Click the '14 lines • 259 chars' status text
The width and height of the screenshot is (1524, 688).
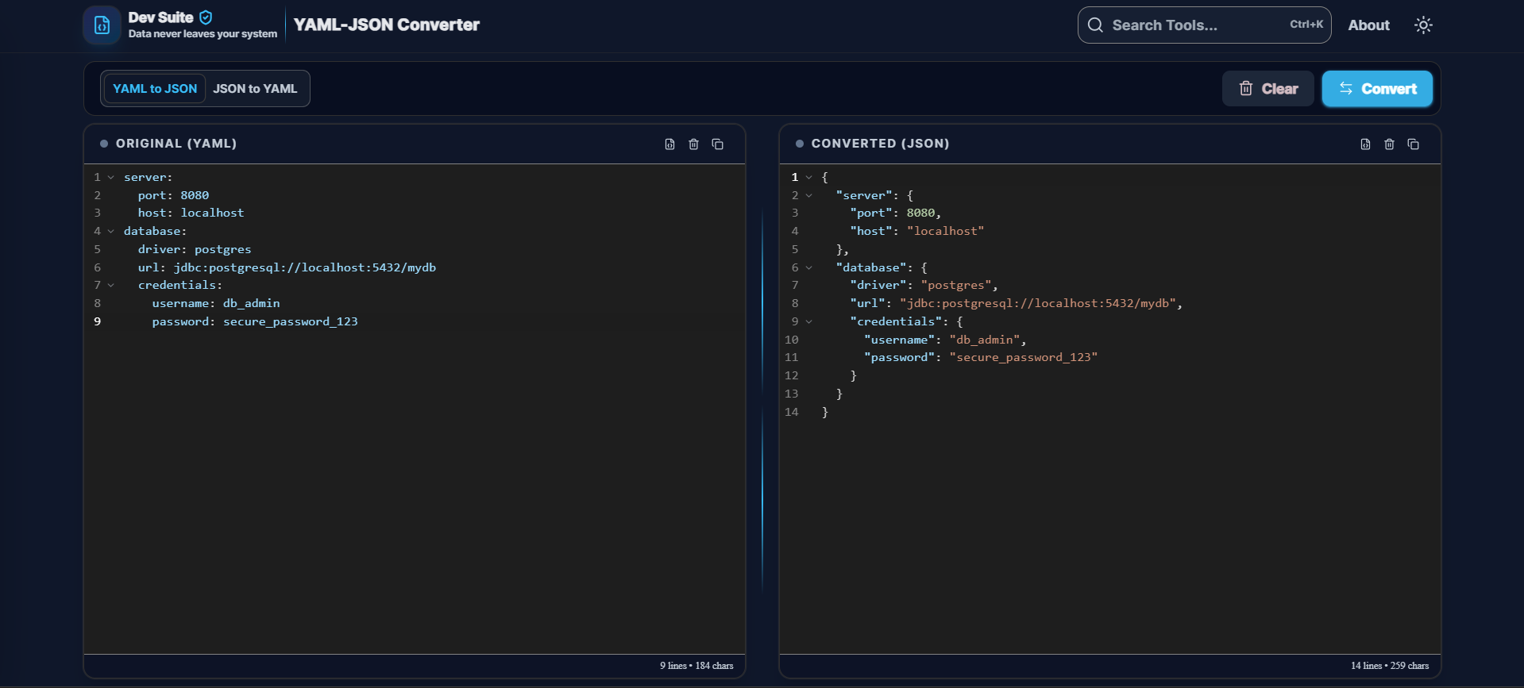[x=1390, y=666]
